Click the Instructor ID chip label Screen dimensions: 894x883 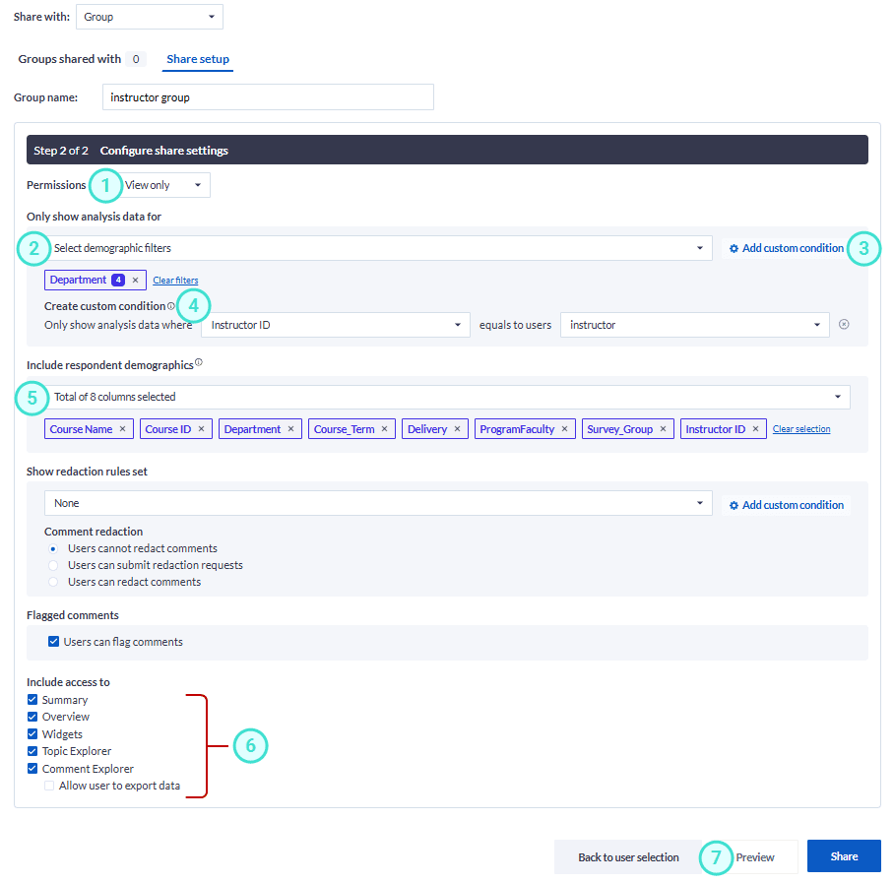715,428
